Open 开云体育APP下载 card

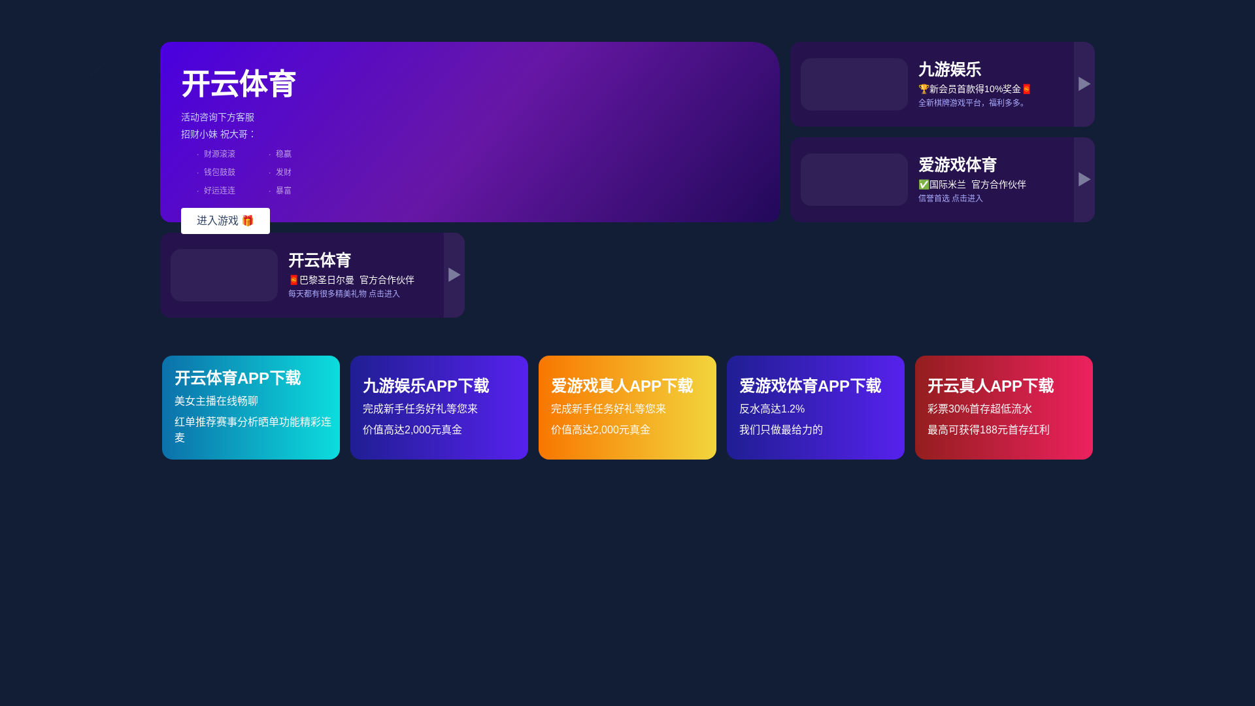251,407
